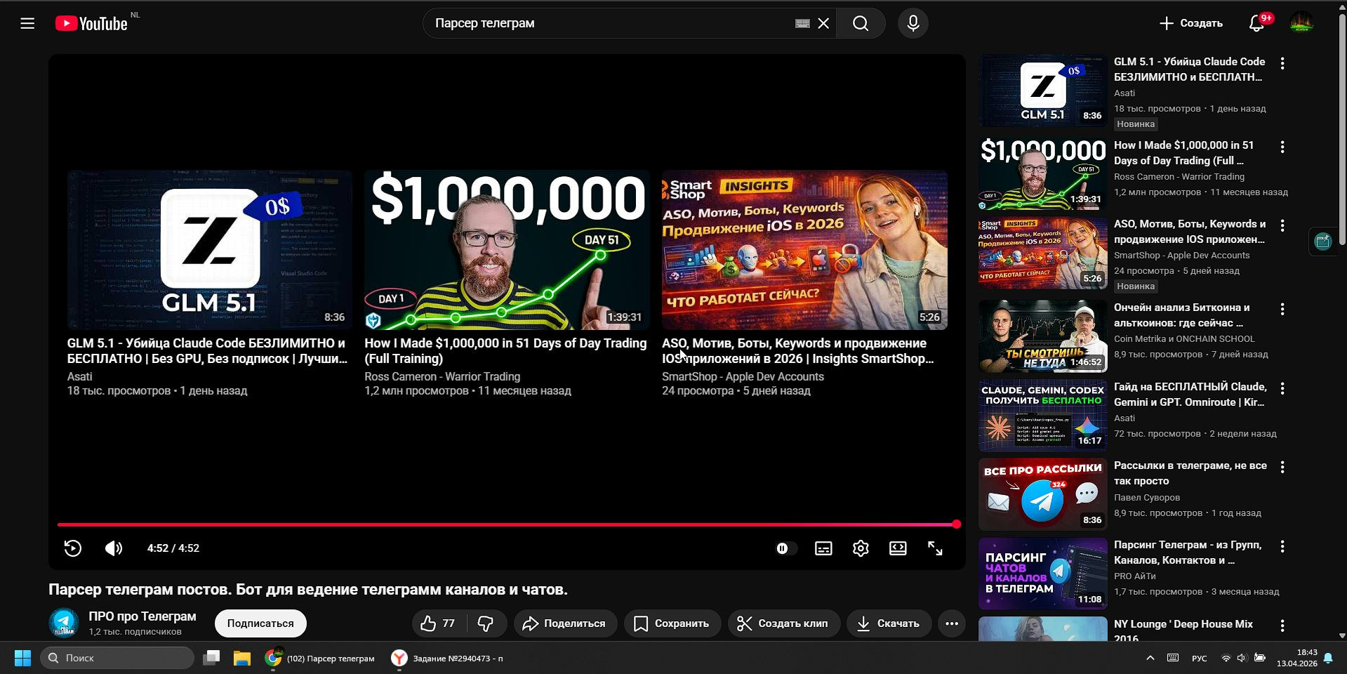The image size is (1347, 674).
Task: Open Task View on taskbar
Action: click(x=211, y=658)
